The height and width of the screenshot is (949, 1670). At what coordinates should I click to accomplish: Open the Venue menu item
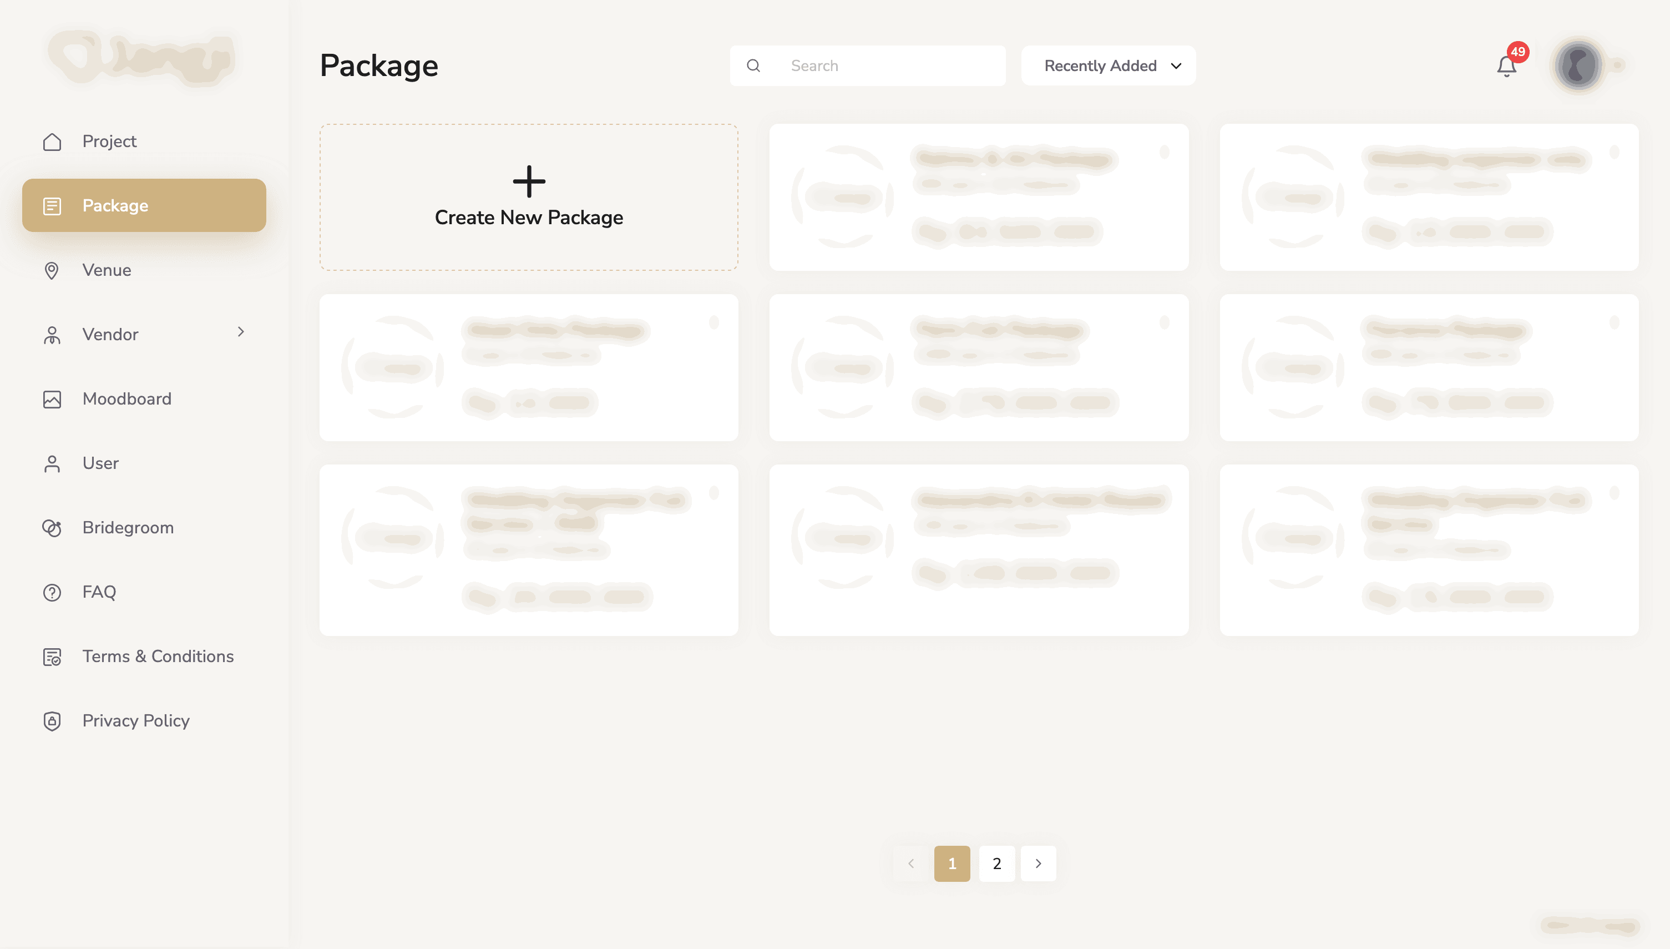point(144,270)
